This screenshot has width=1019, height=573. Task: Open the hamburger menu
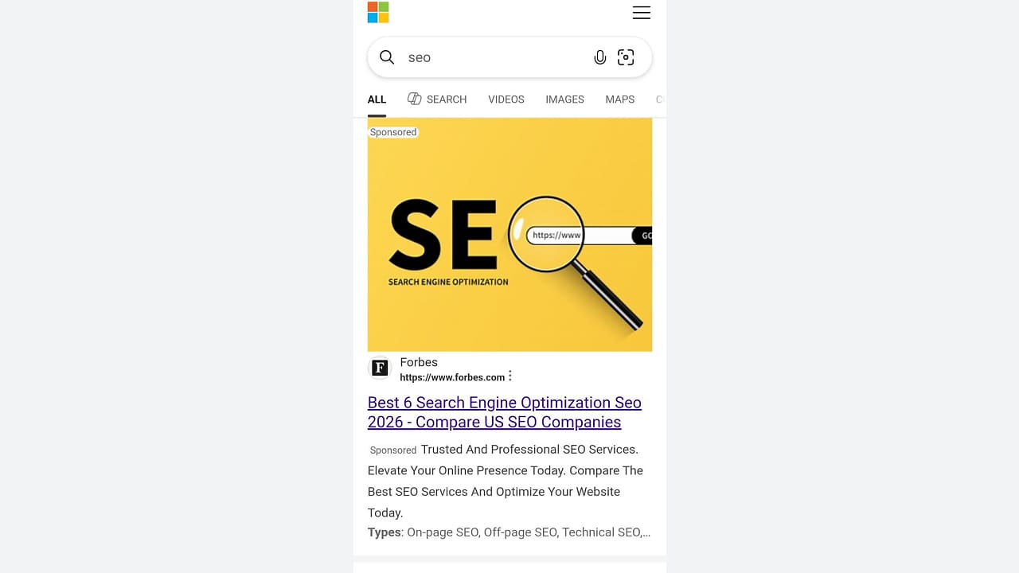(x=641, y=13)
